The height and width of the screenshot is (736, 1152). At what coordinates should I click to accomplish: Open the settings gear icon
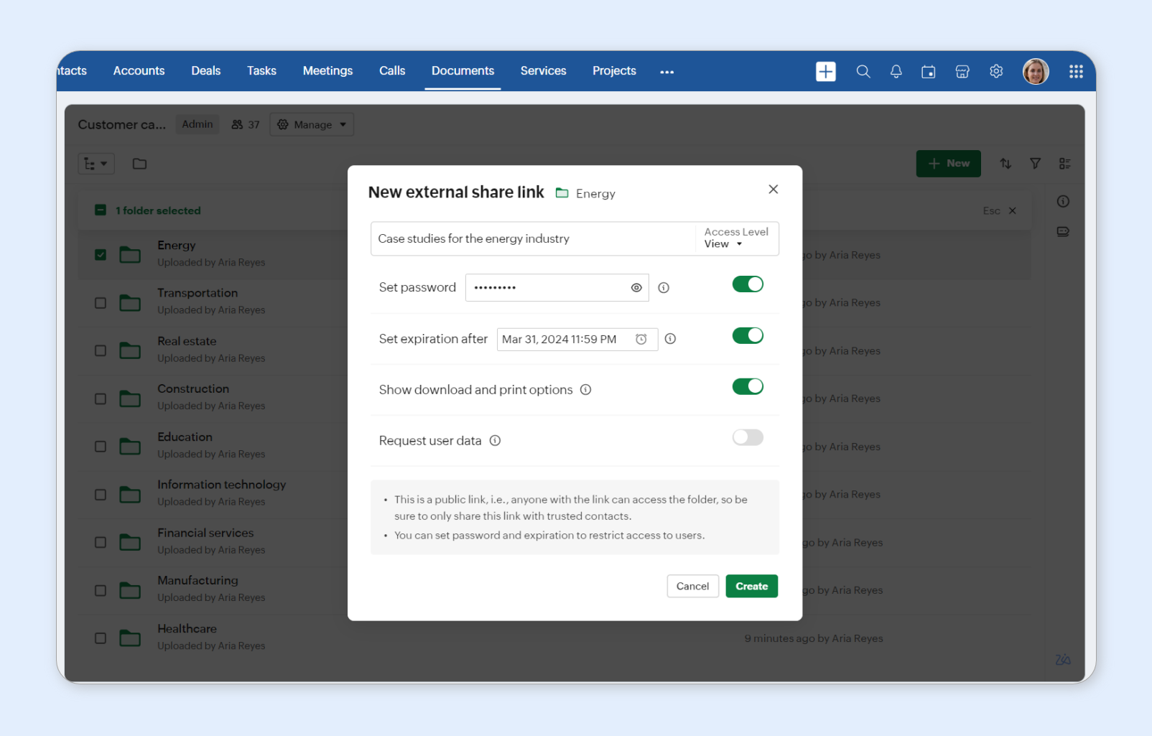tap(995, 72)
